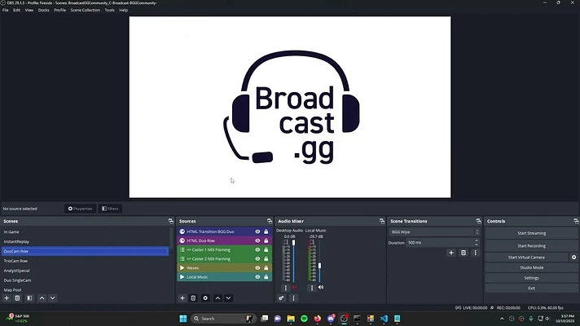Open the Local Music three-dot menu

312,288
